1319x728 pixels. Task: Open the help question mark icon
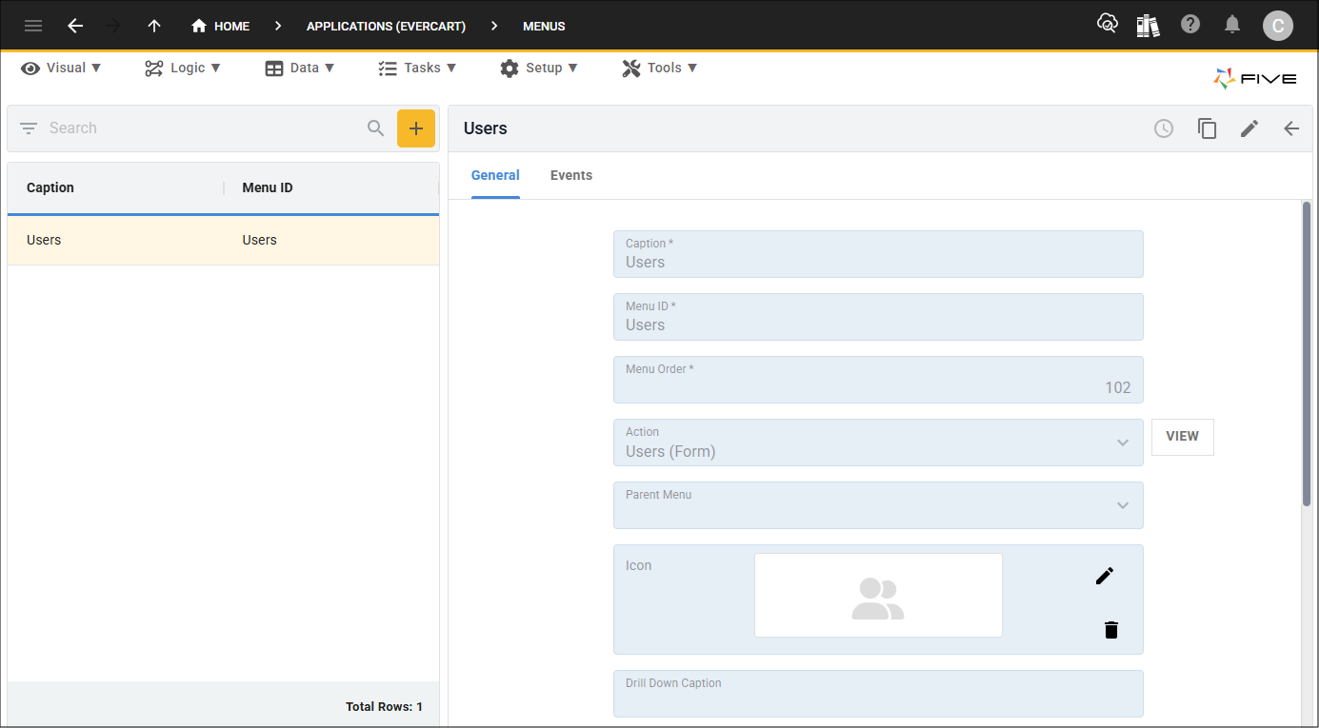point(1190,25)
